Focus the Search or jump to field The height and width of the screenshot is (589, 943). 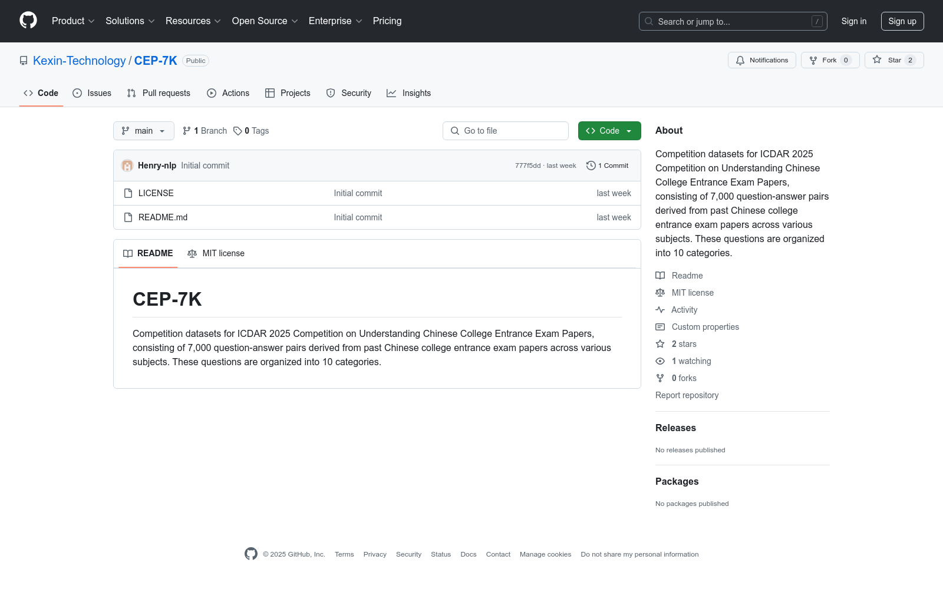[x=733, y=21]
